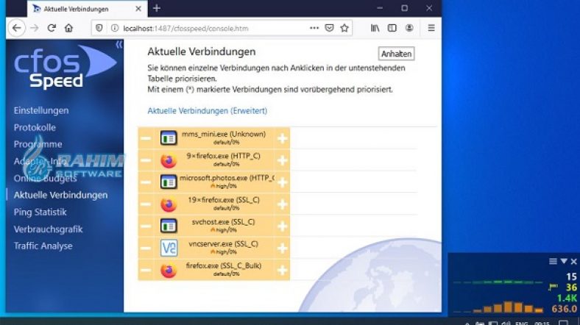Click the status window down arrow
Viewport: 580px width, 325px height.
pyautogui.click(x=564, y=262)
